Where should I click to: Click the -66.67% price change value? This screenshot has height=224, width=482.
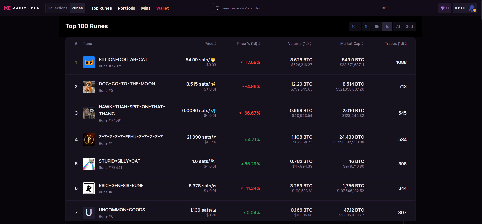coord(250,113)
